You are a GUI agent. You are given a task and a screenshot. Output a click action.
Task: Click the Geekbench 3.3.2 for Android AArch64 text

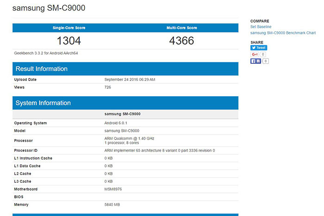coord(46,53)
